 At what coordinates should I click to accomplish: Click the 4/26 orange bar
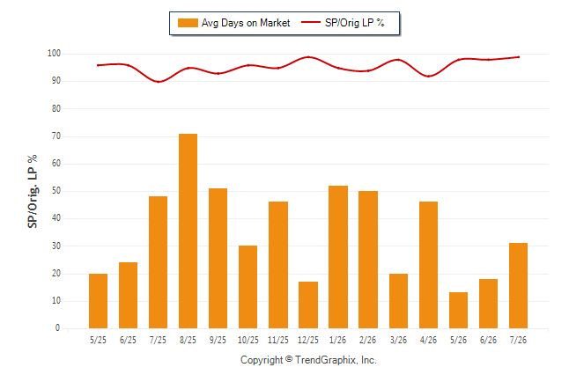point(428,265)
